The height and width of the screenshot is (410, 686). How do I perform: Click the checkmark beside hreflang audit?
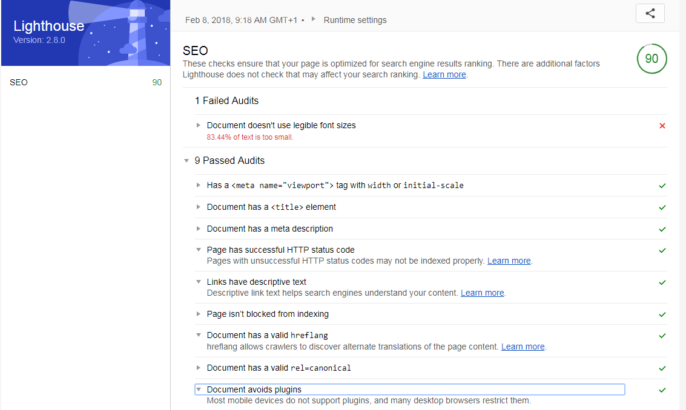coord(662,335)
